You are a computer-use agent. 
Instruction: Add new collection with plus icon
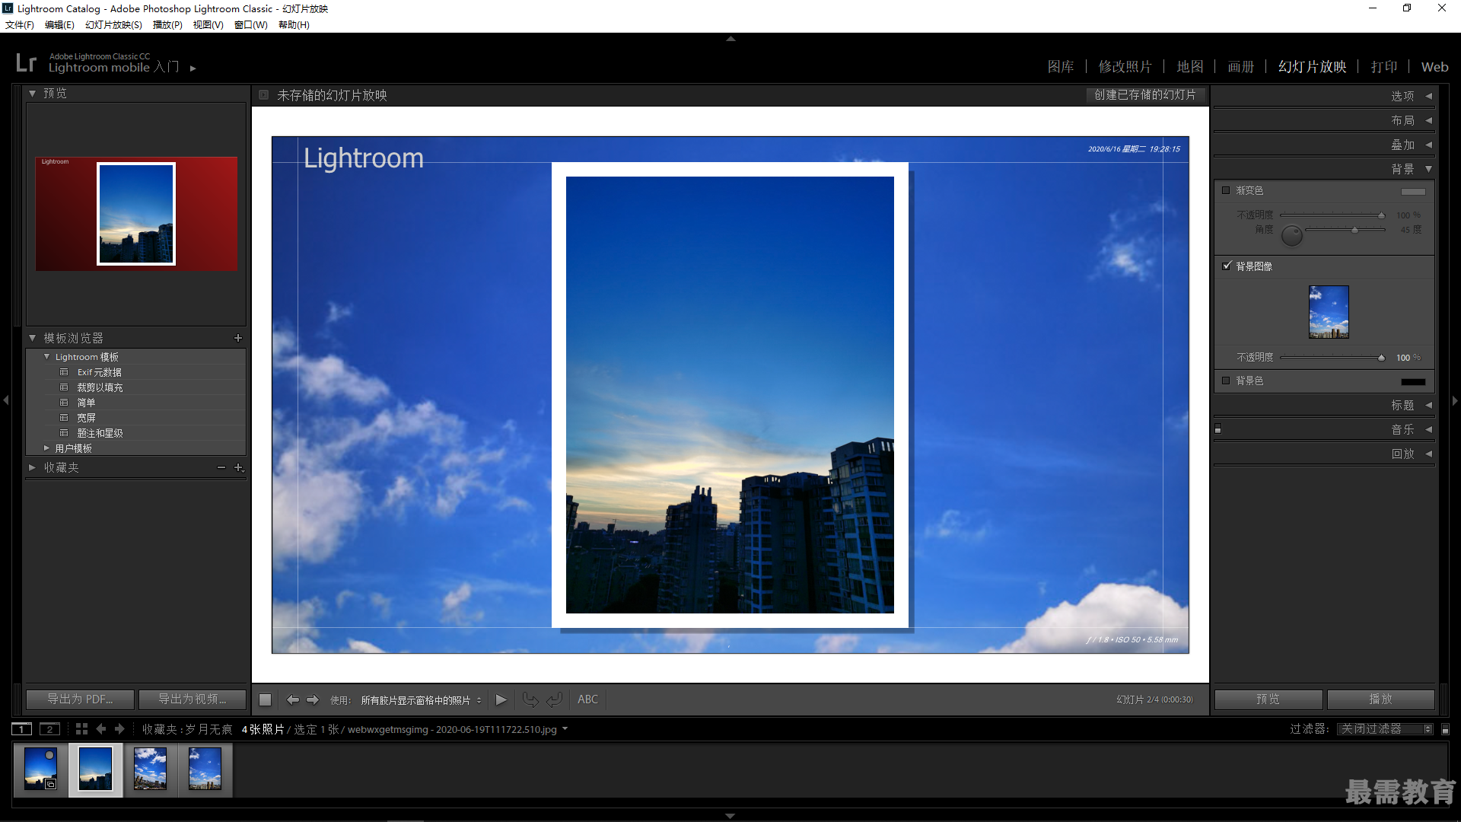[238, 467]
